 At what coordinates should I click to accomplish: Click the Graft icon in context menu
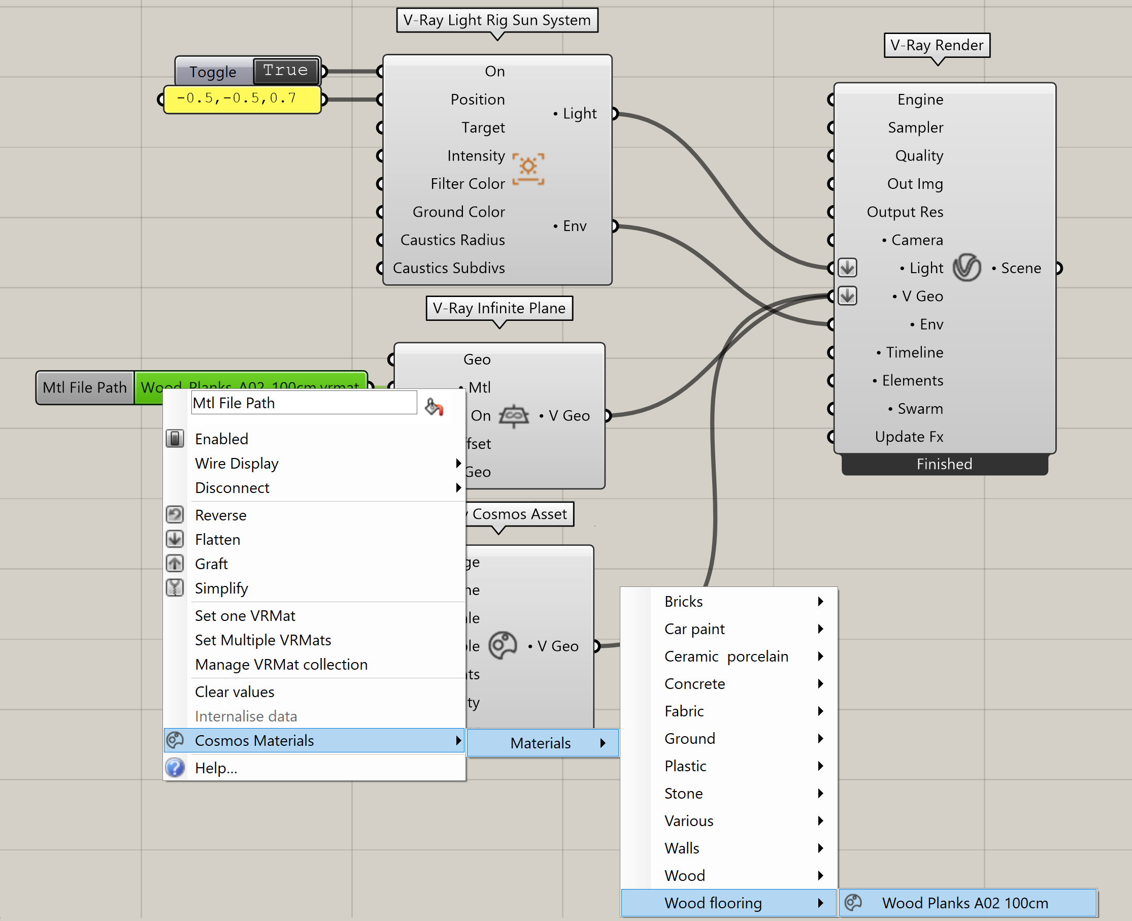click(175, 564)
